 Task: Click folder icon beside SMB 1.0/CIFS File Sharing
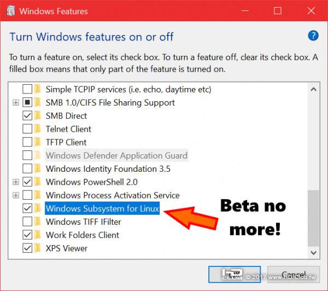click(38, 102)
